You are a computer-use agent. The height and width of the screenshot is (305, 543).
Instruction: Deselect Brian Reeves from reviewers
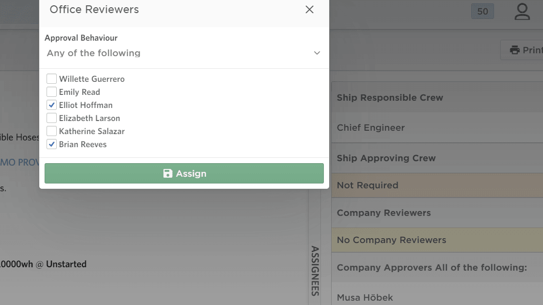point(50,144)
